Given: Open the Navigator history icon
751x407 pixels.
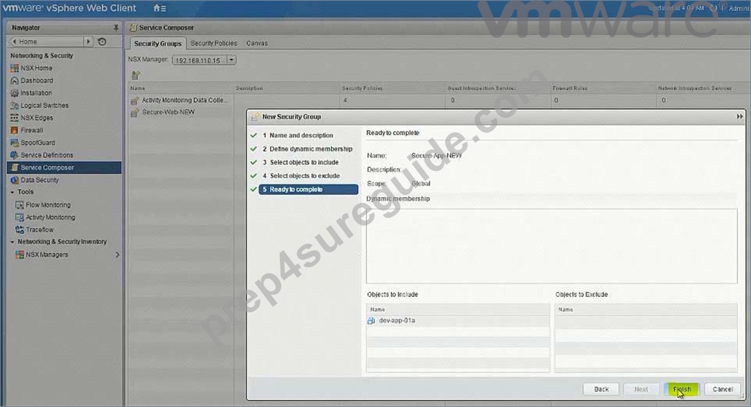Looking at the screenshot, I should 102,42.
